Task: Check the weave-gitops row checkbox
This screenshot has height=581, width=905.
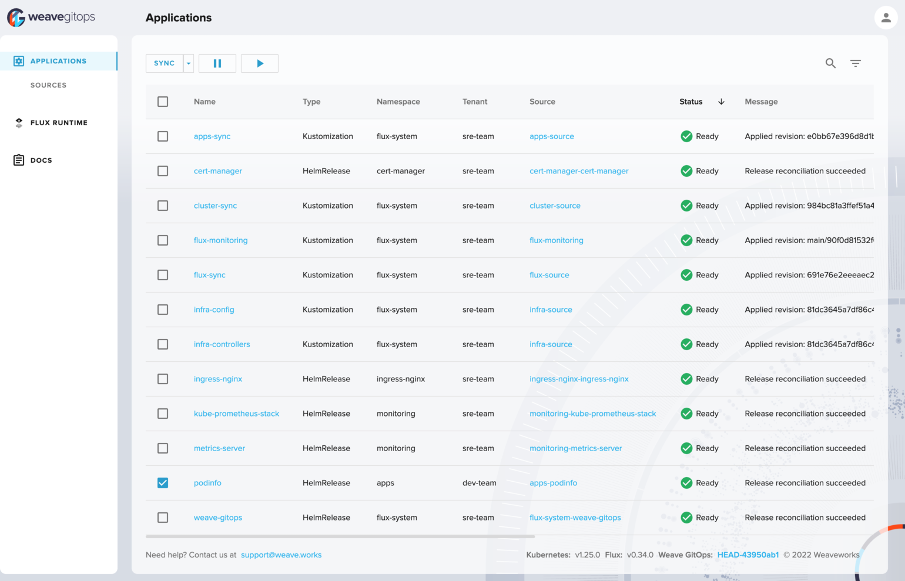Action: 163,518
